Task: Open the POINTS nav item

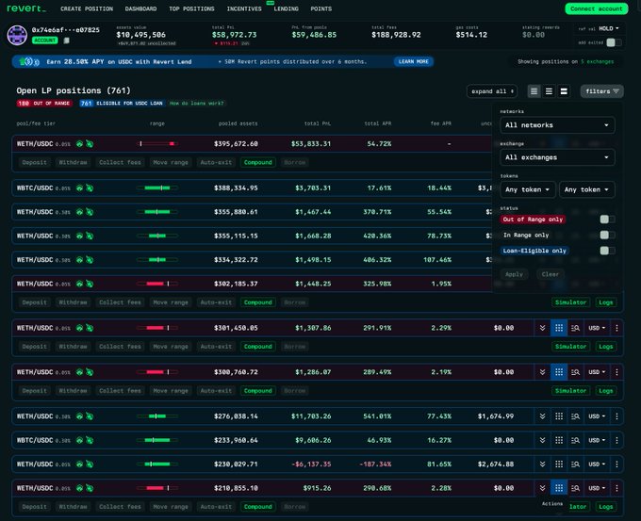Action: pyautogui.click(x=320, y=8)
